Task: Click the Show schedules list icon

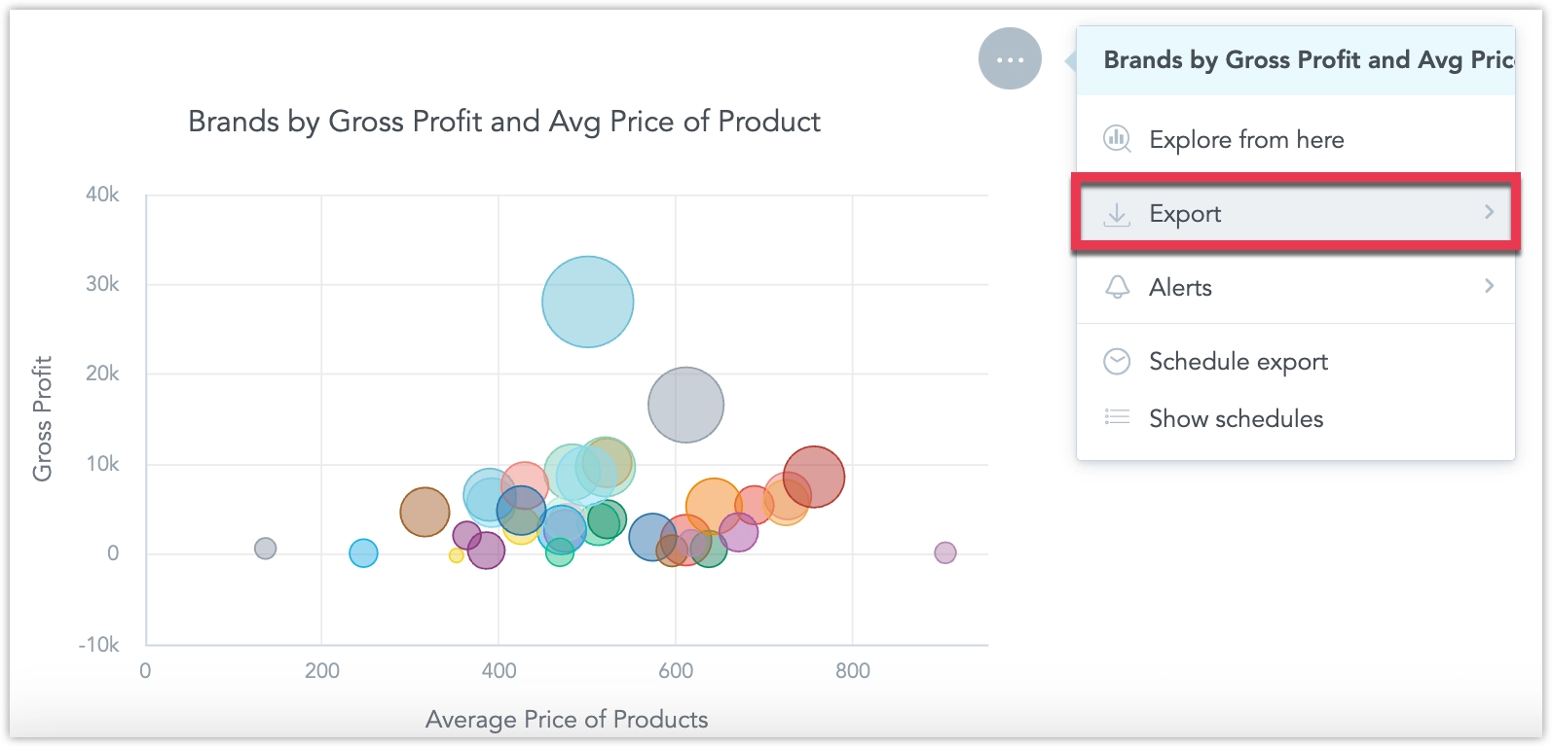Action: click(1117, 417)
